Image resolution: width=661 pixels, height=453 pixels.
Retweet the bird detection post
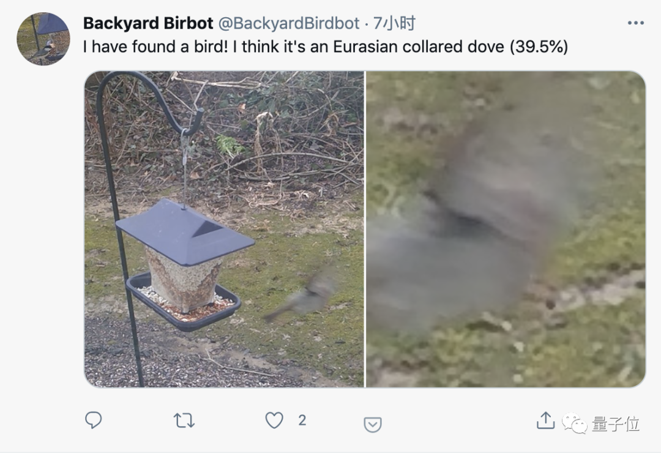pyautogui.click(x=184, y=421)
